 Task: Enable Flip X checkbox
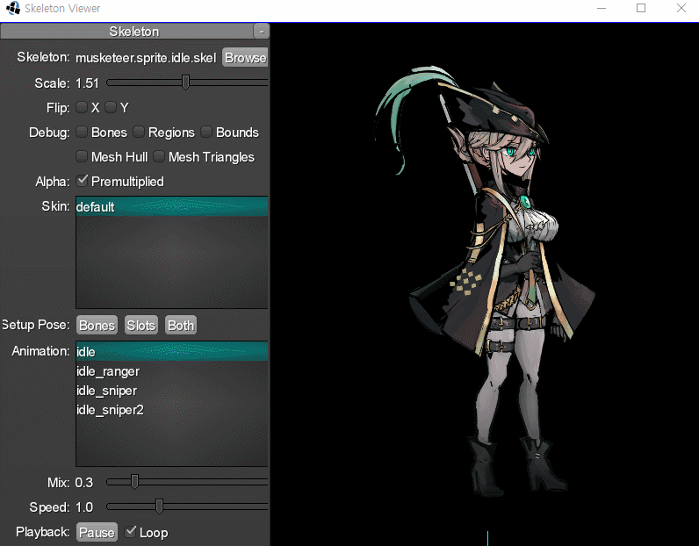82,107
